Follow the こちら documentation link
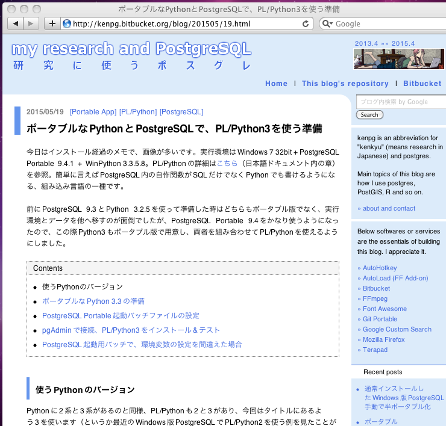The image size is (446, 426). [x=227, y=164]
